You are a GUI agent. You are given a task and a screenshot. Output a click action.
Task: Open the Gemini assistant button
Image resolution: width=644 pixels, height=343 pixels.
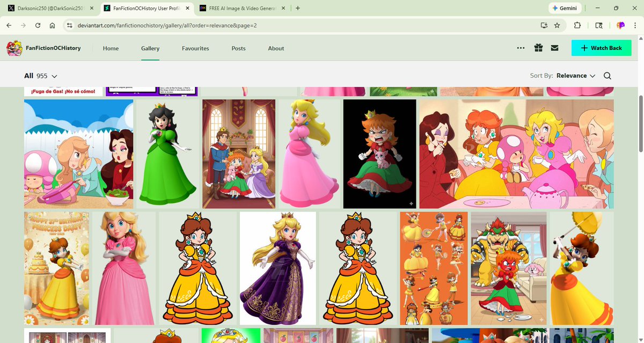coord(565,8)
